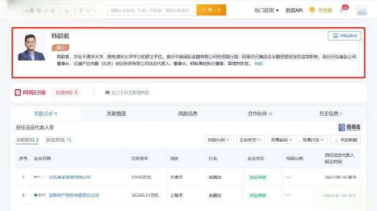
Task: Click the speaker announcement icon
Action: (107, 92)
